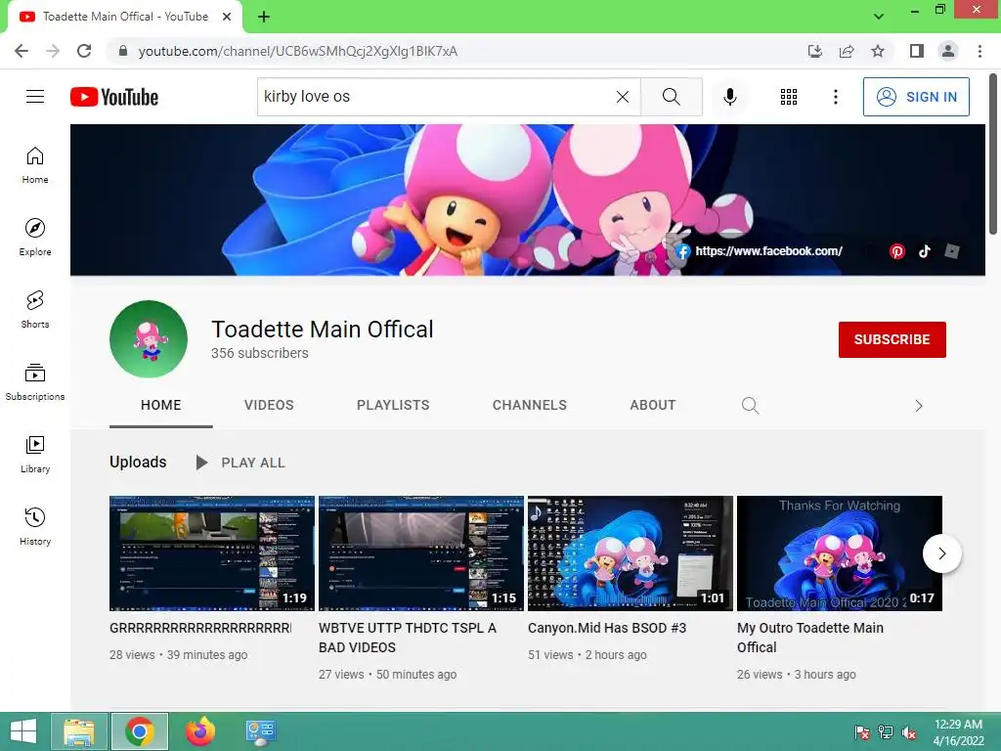Open History in sidebar

(x=35, y=526)
